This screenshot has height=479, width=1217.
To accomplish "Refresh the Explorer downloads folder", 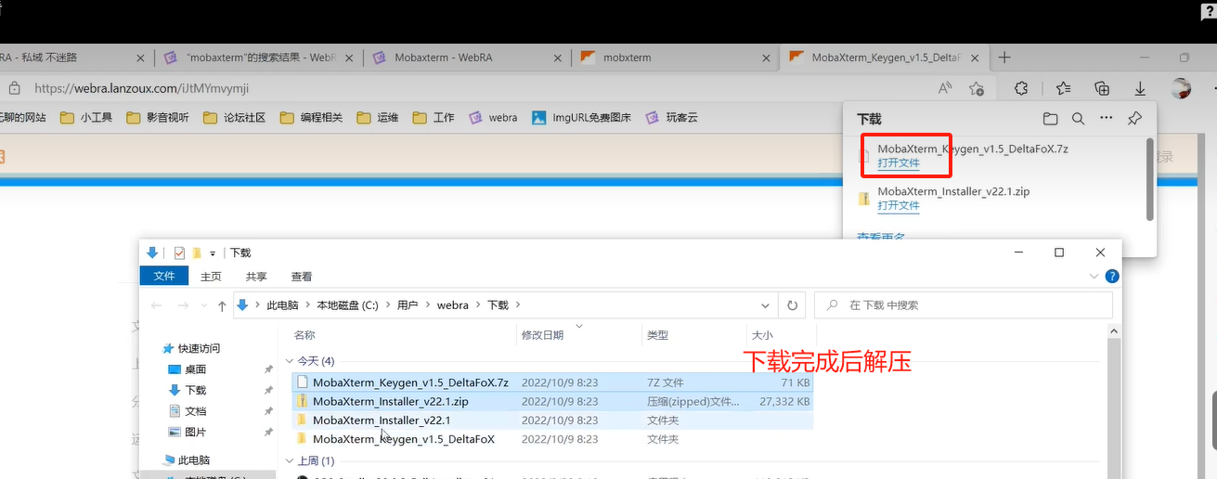I will (x=792, y=304).
